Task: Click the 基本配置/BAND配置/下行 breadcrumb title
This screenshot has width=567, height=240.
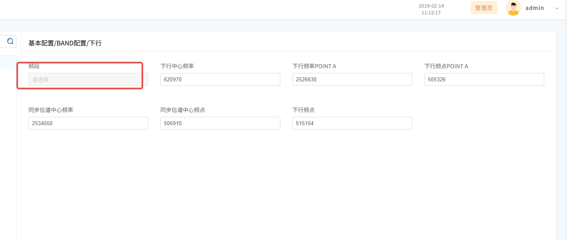Action: [65, 43]
